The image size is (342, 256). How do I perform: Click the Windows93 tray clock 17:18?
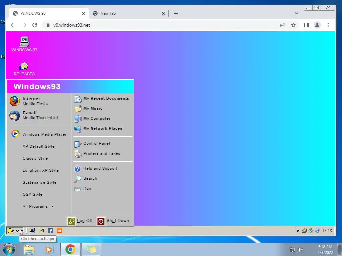327,231
